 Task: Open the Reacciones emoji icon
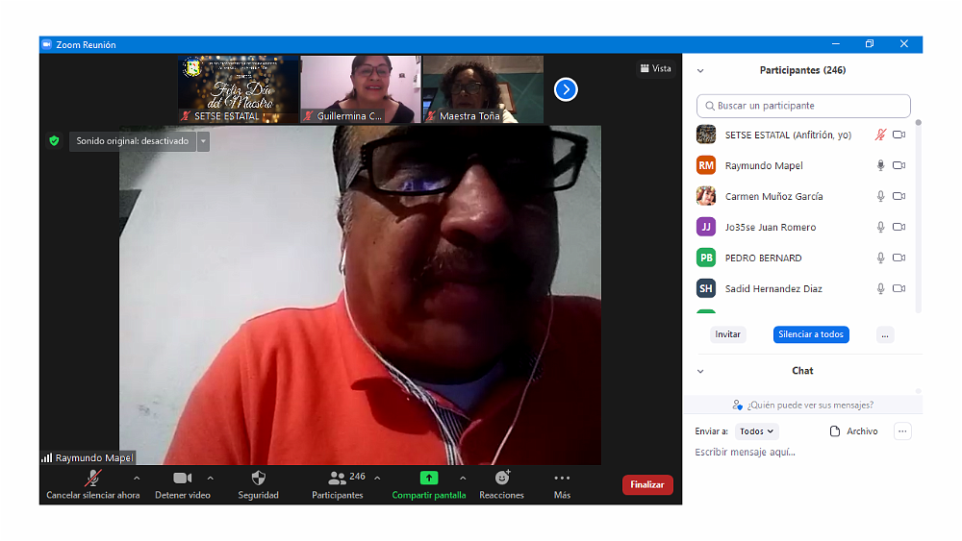click(x=502, y=478)
